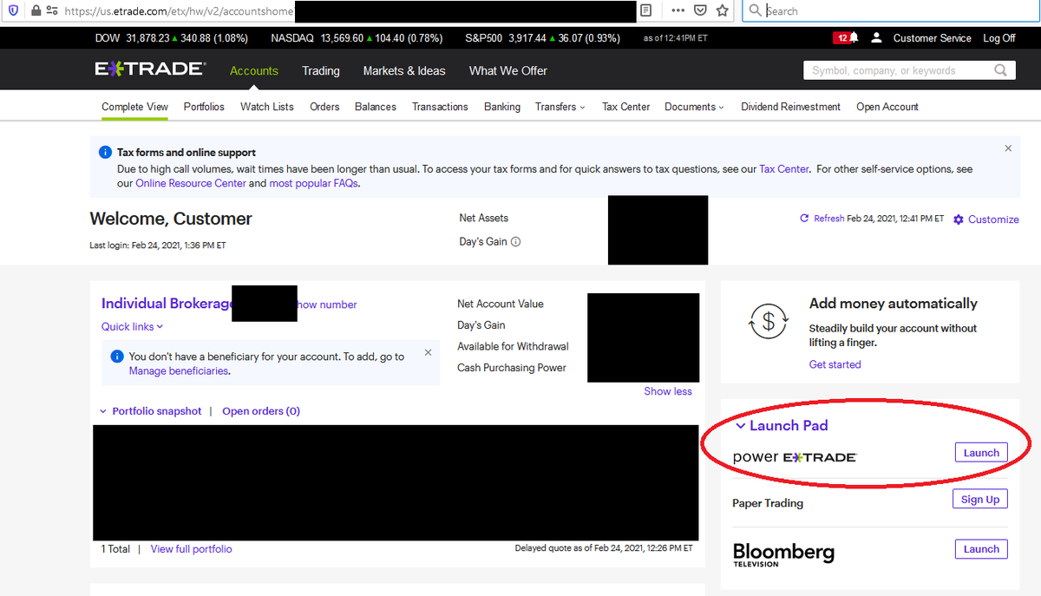Open What We Offer menu
Viewport: 1041px width, 596px height.
click(508, 70)
